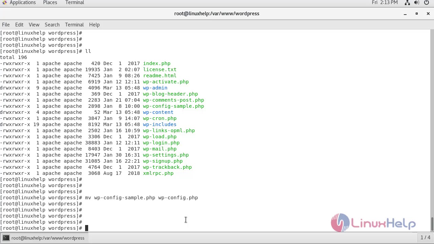The image size is (434, 244).
Task: Click the Terminal item in the top panel
Action: (75, 2)
